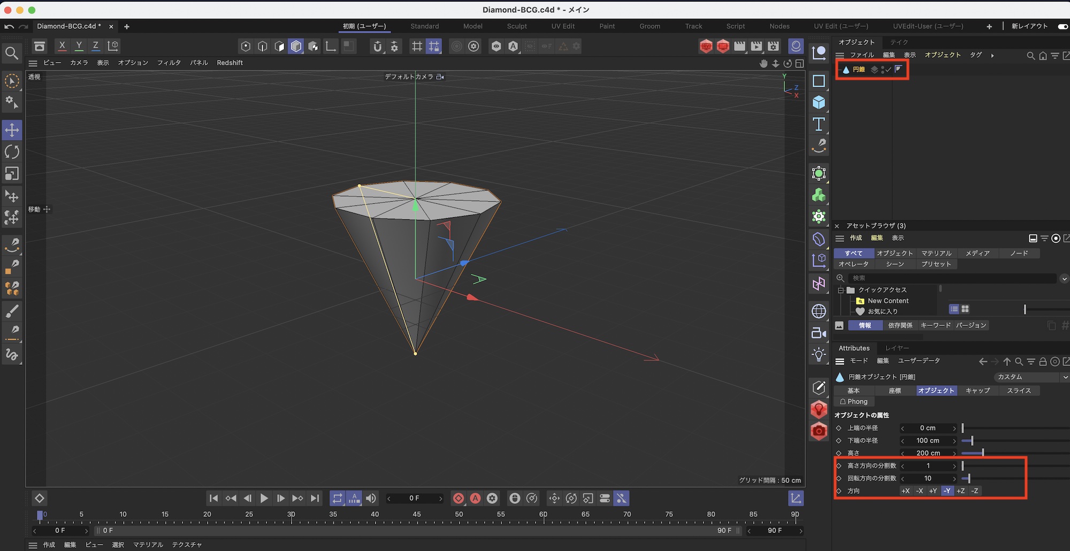The width and height of the screenshot is (1070, 551).
Task: Add a cube primitive object
Action: point(819,102)
